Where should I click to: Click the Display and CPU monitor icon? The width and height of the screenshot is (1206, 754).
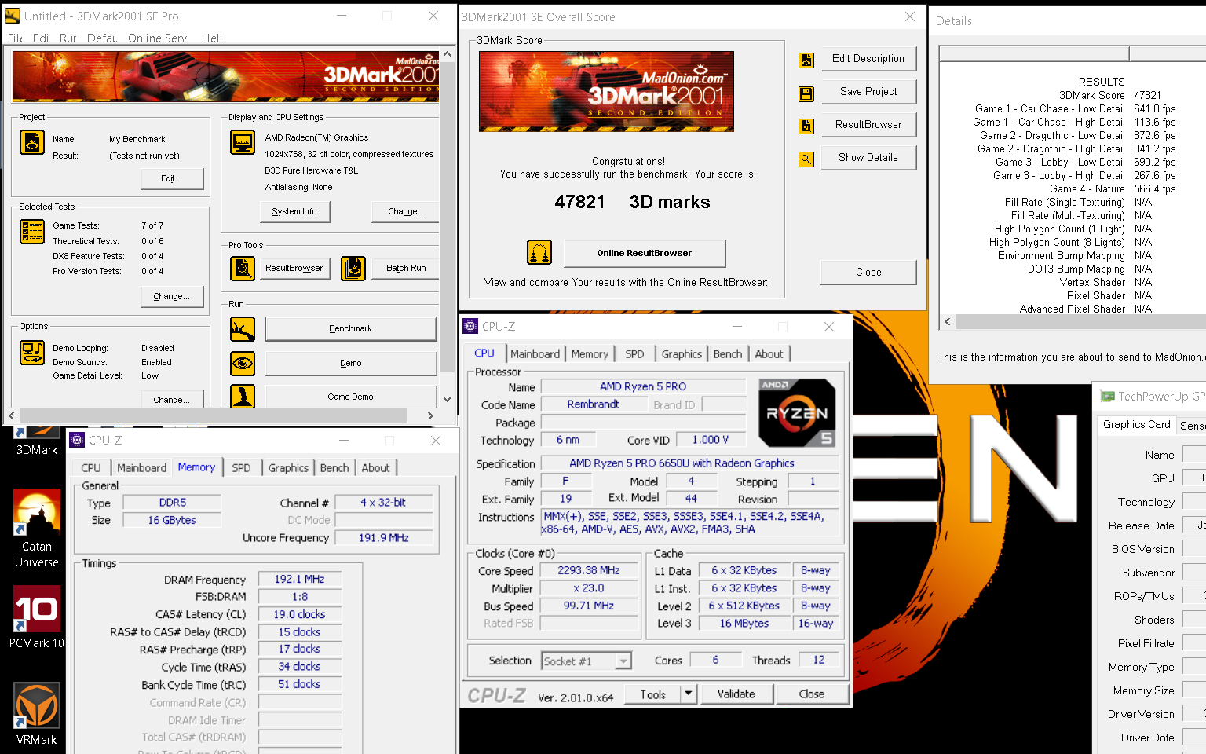[x=243, y=142]
